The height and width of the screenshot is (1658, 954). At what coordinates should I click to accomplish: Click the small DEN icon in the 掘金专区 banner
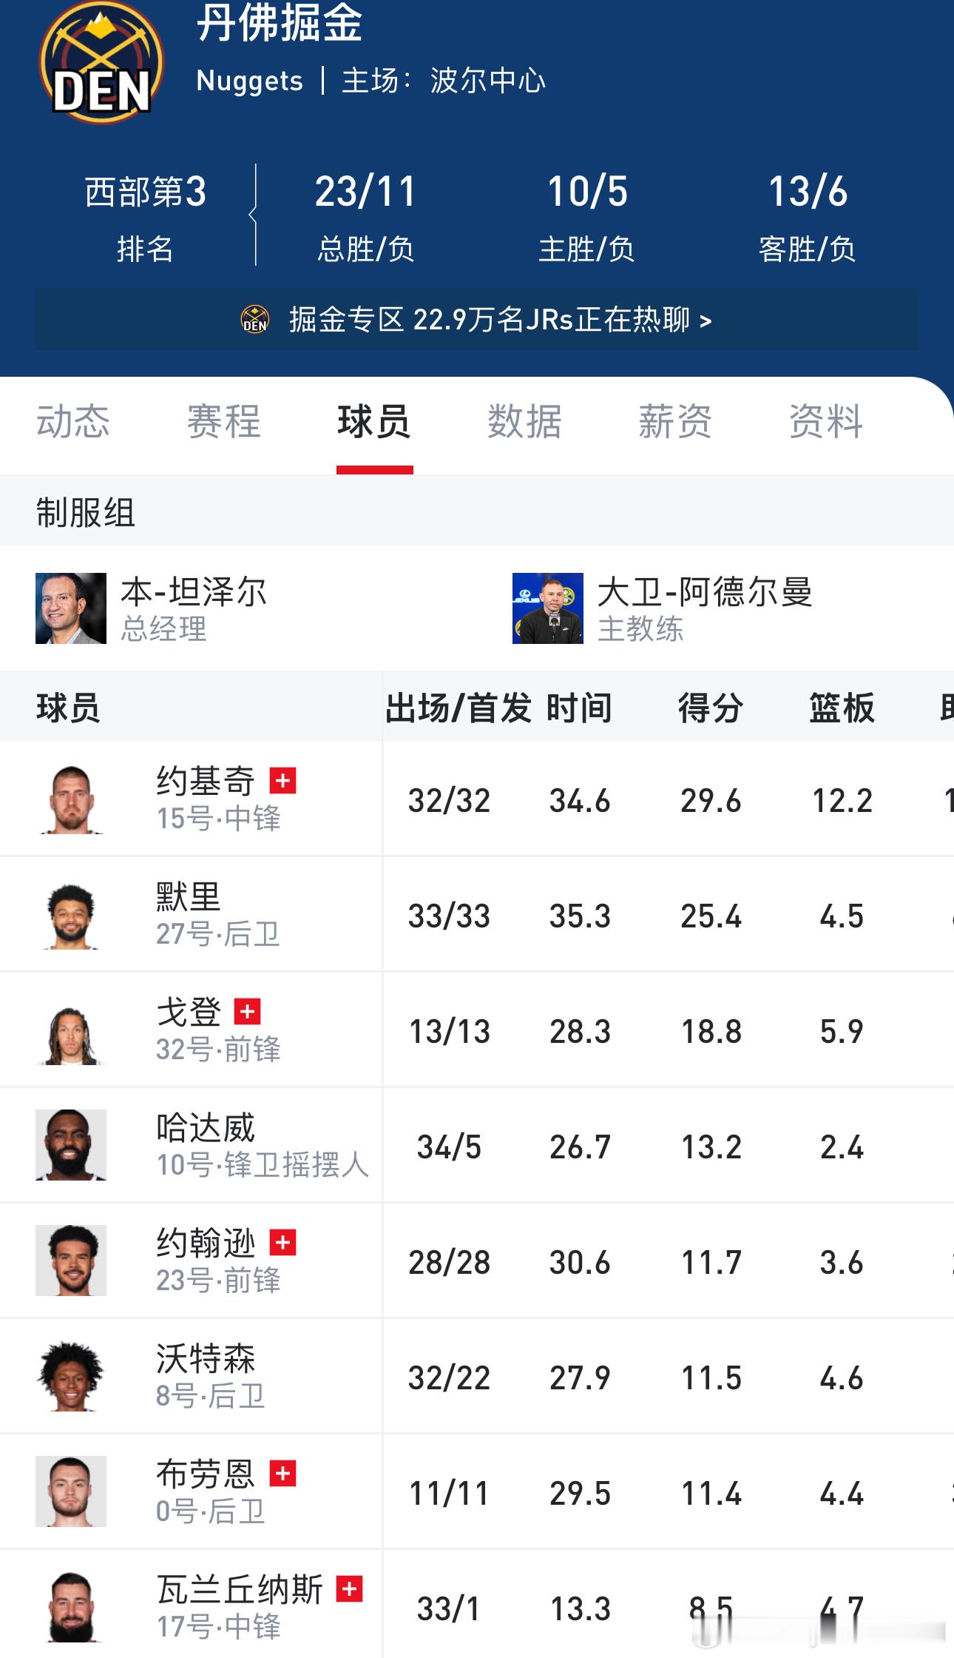click(252, 319)
